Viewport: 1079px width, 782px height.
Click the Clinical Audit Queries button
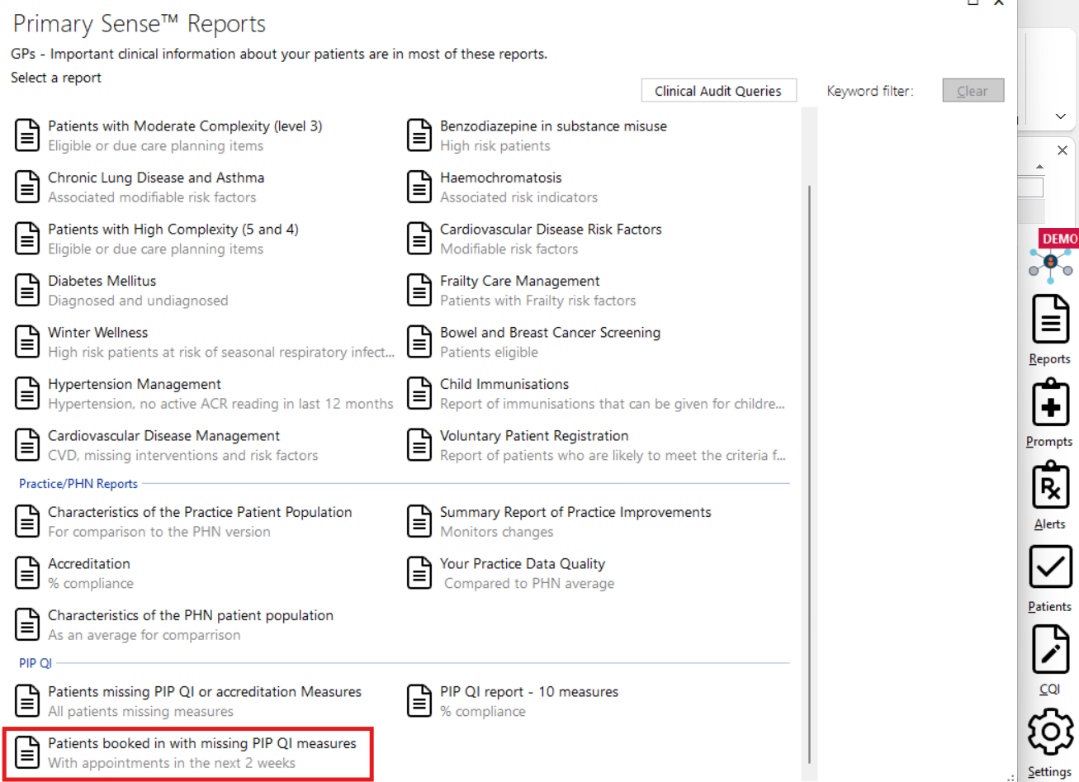coord(718,91)
